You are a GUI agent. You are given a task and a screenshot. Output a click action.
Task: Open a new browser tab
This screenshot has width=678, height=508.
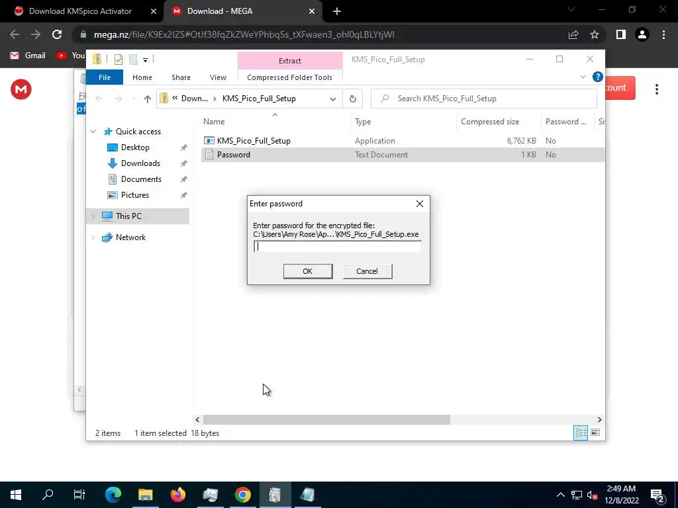click(337, 12)
